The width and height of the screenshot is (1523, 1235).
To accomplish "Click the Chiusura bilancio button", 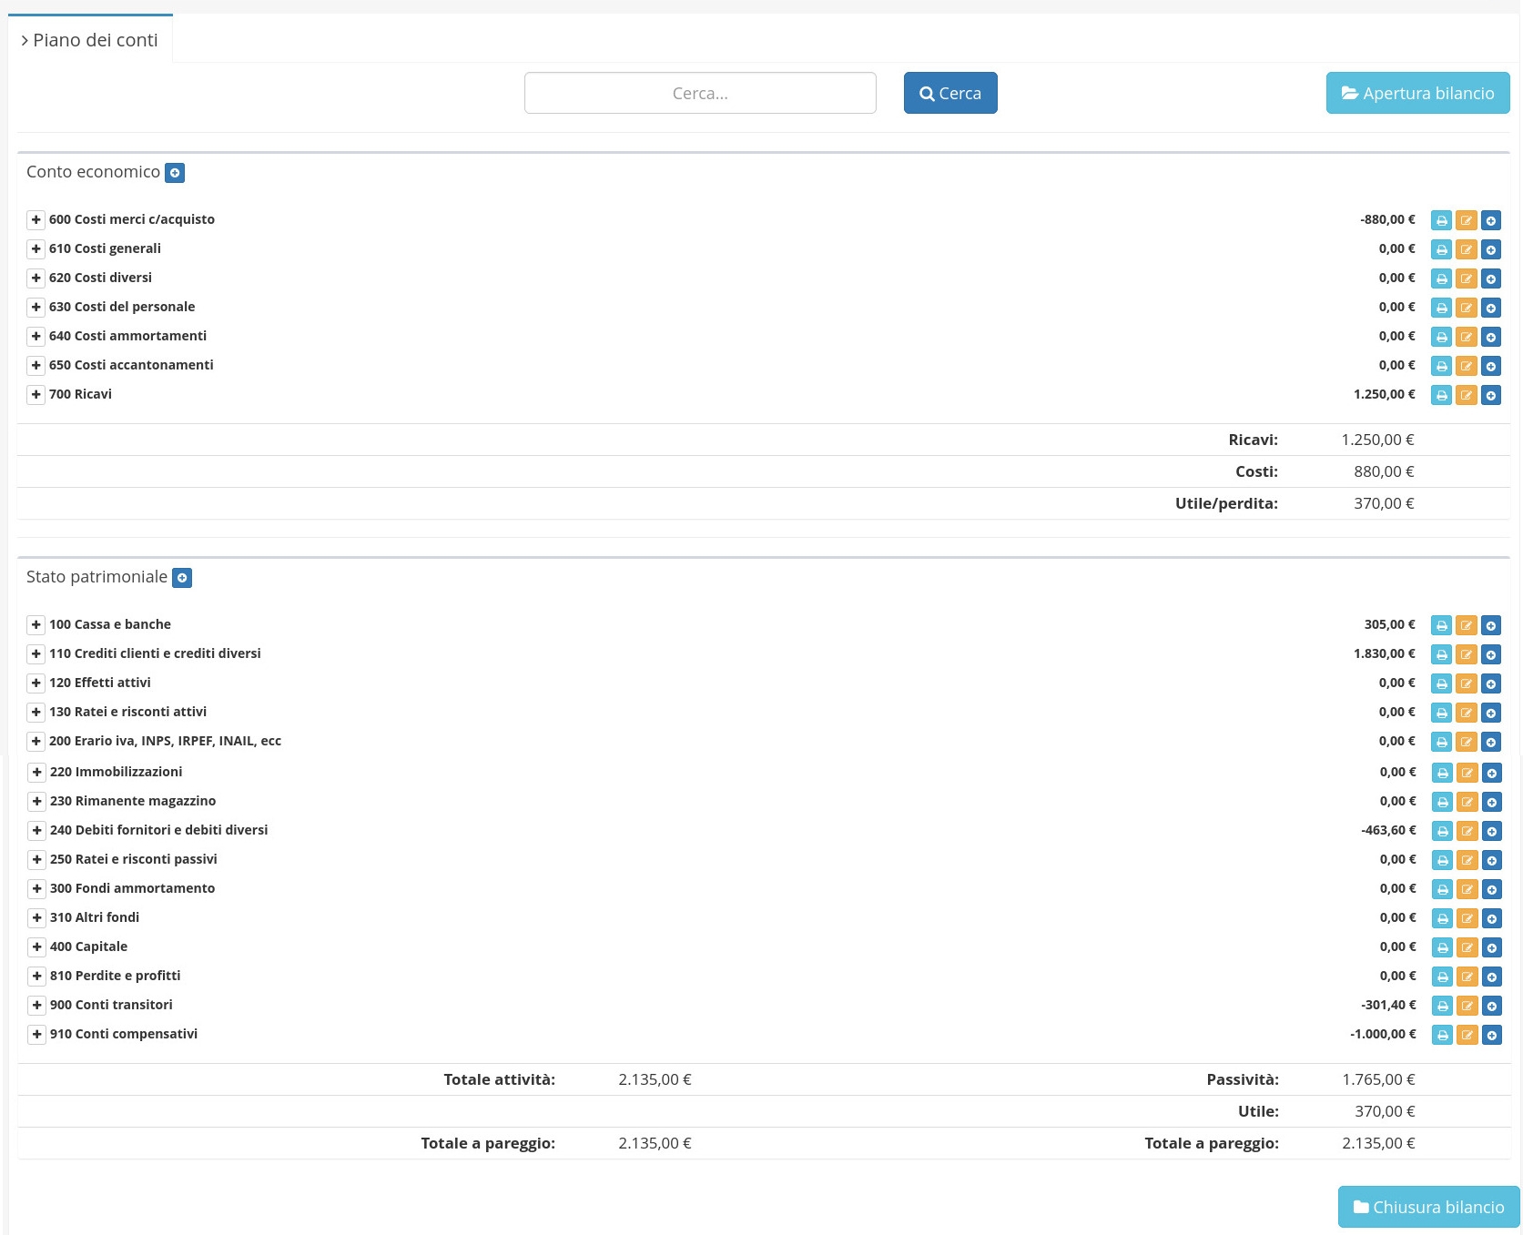I will (1427, 1207).
